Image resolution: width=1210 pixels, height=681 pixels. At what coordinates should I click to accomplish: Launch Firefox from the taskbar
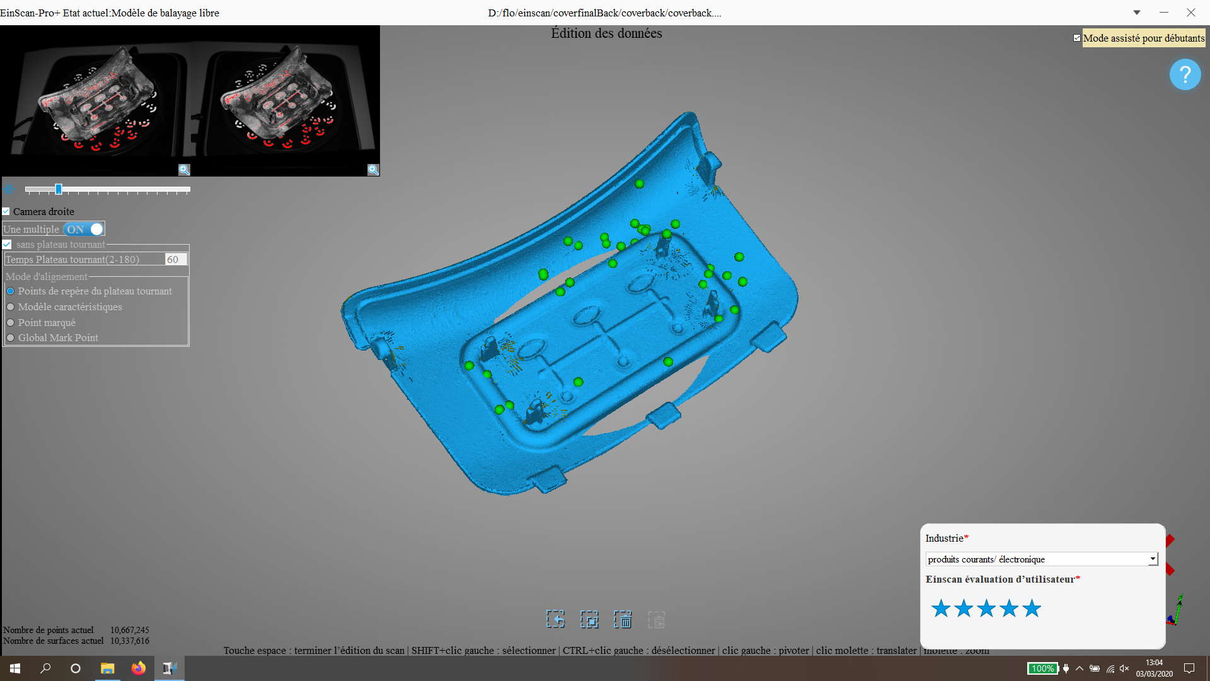(x=138, y=668)
